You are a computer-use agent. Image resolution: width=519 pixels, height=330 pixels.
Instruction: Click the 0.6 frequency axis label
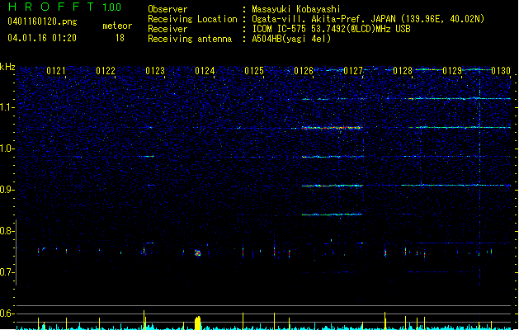[7, 313]
